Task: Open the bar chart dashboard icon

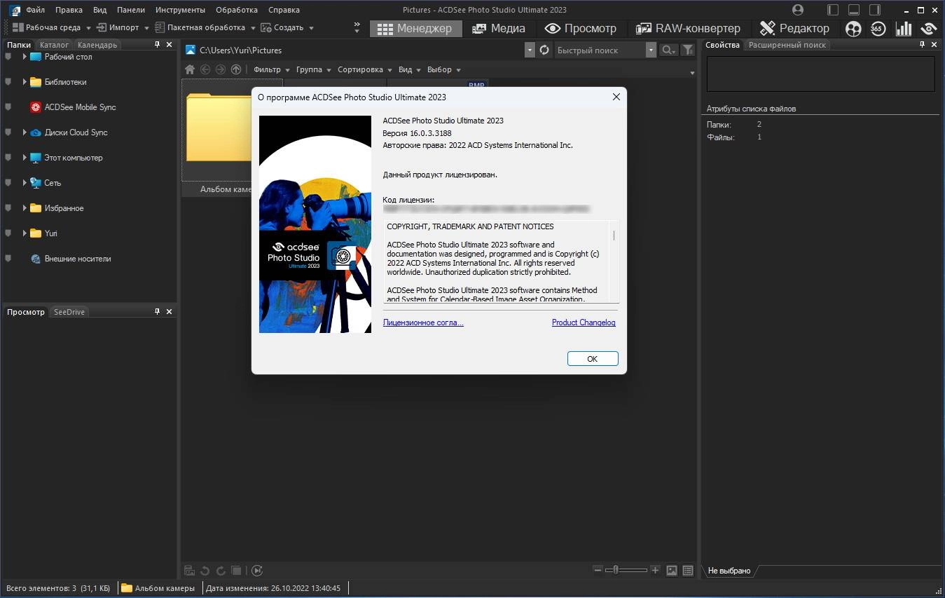Action: [904, 28]
